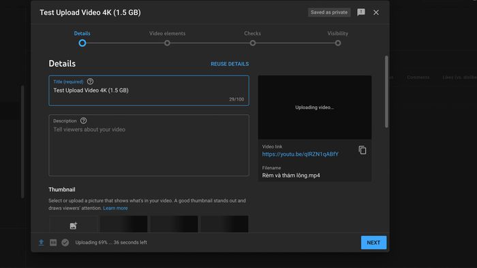Copy the video link with copy icon
The width and height of the screenshot is (477, 268).
coord(363,150)
